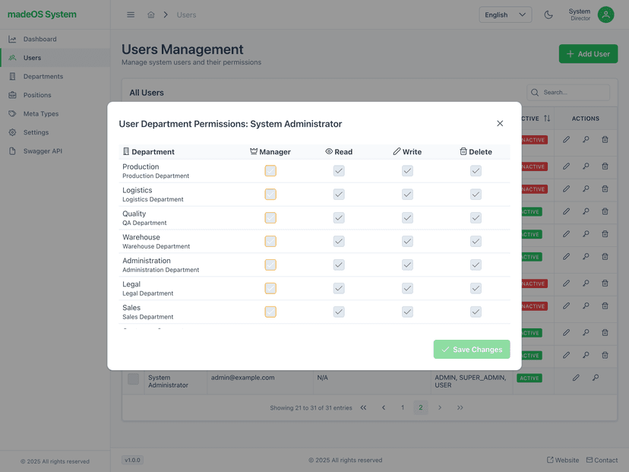Click the Manager column header
The height and width of the screenshot is (472, 629).
tap(270, 152)
